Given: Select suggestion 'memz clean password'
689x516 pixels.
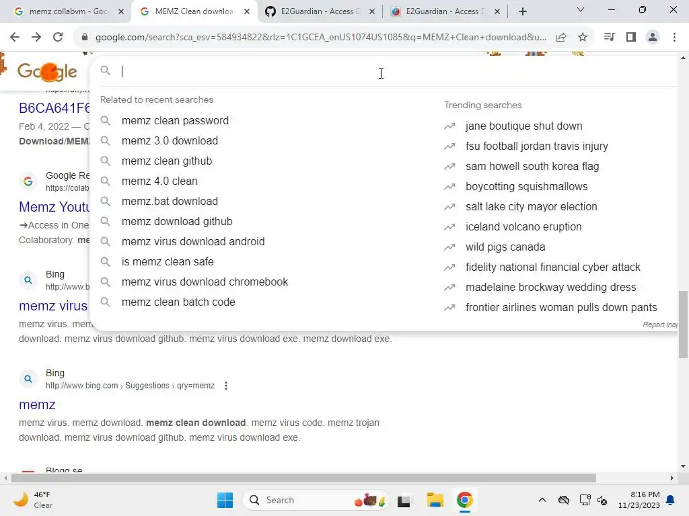Looking at the screenshot, I should (175, 121).
